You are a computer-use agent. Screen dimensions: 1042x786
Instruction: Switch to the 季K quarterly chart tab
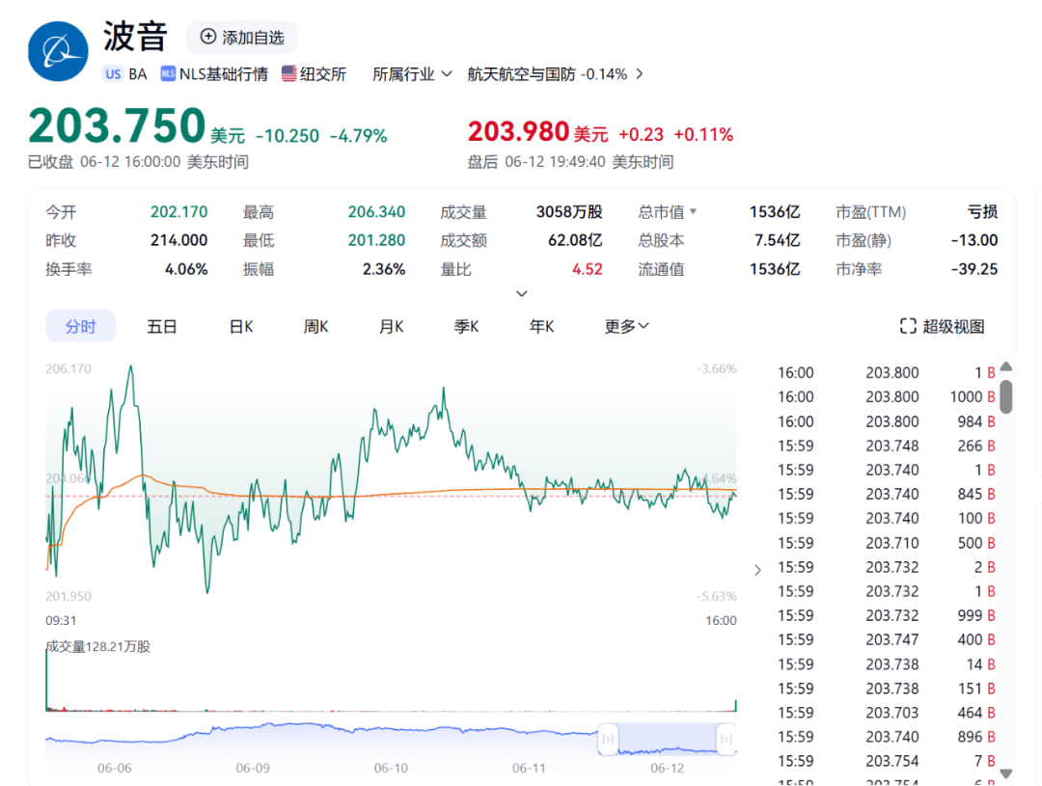(467, 326)
